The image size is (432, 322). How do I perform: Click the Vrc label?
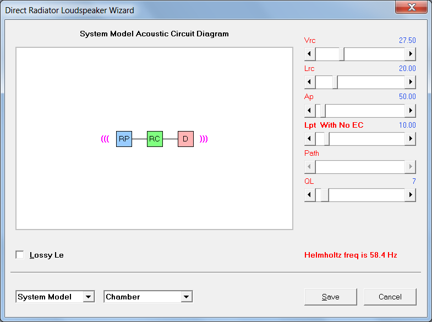310,40
